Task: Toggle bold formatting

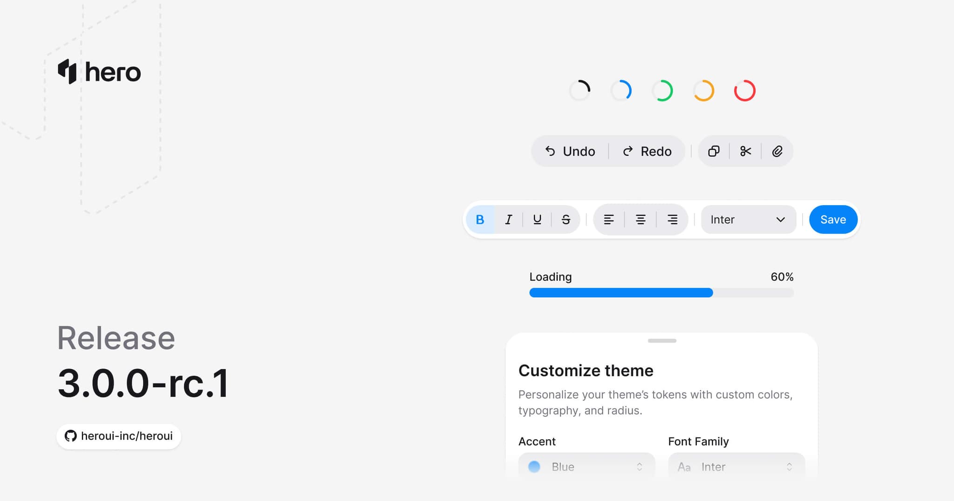Action: (480, 220)
